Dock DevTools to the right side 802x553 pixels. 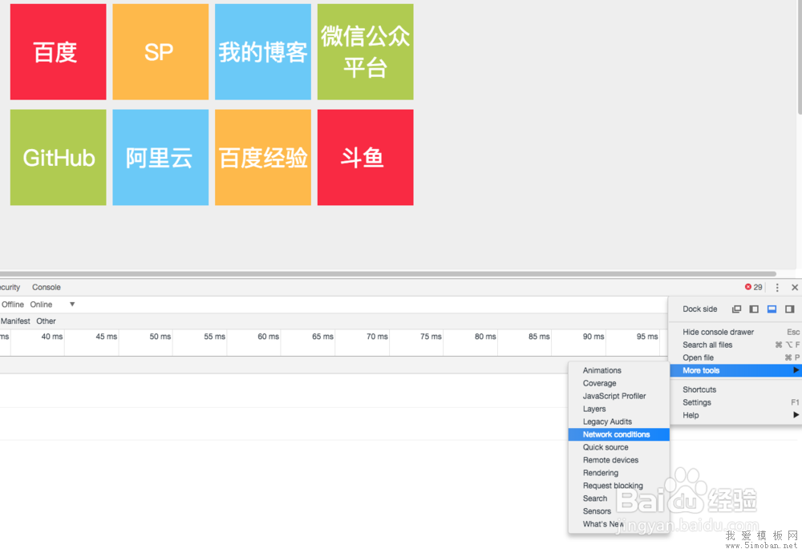click(790, 309)
